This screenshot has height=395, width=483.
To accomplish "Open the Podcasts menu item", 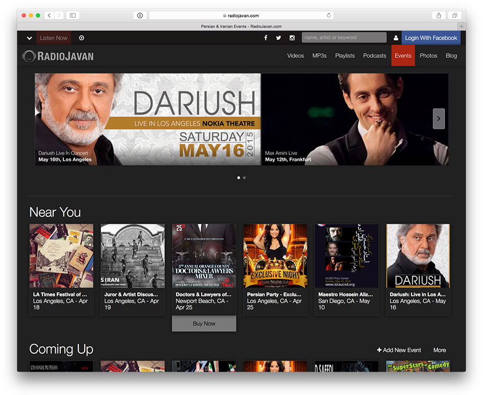I will click(x=375, y=55).
